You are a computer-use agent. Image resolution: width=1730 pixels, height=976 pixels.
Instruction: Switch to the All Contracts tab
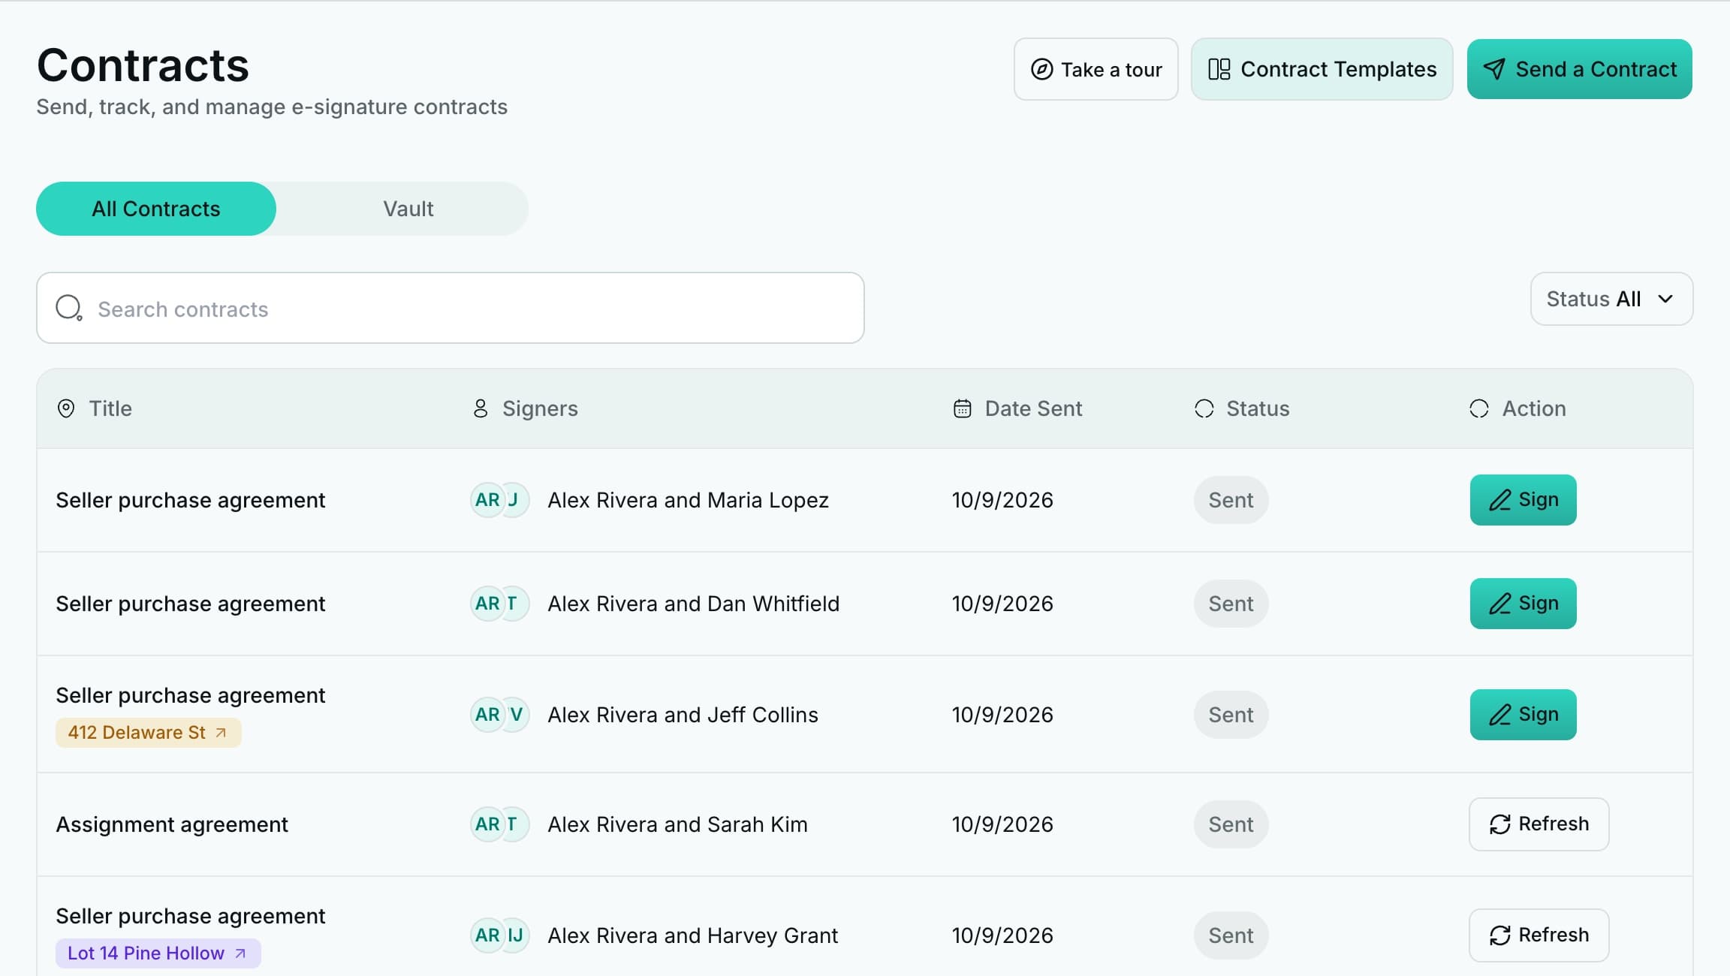(156, 209)
